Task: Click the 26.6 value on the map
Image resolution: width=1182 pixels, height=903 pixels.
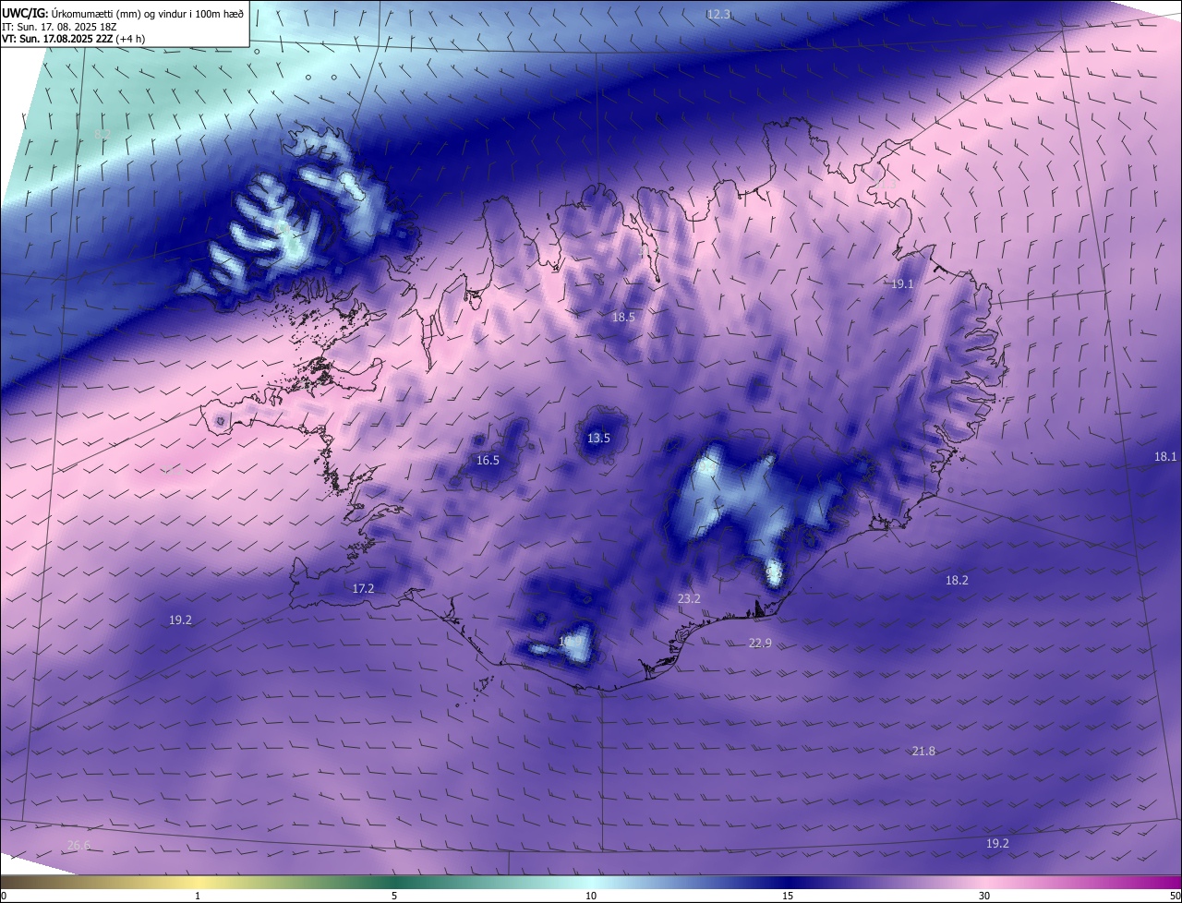Action: pyautogui.click(x=79, y=845)
